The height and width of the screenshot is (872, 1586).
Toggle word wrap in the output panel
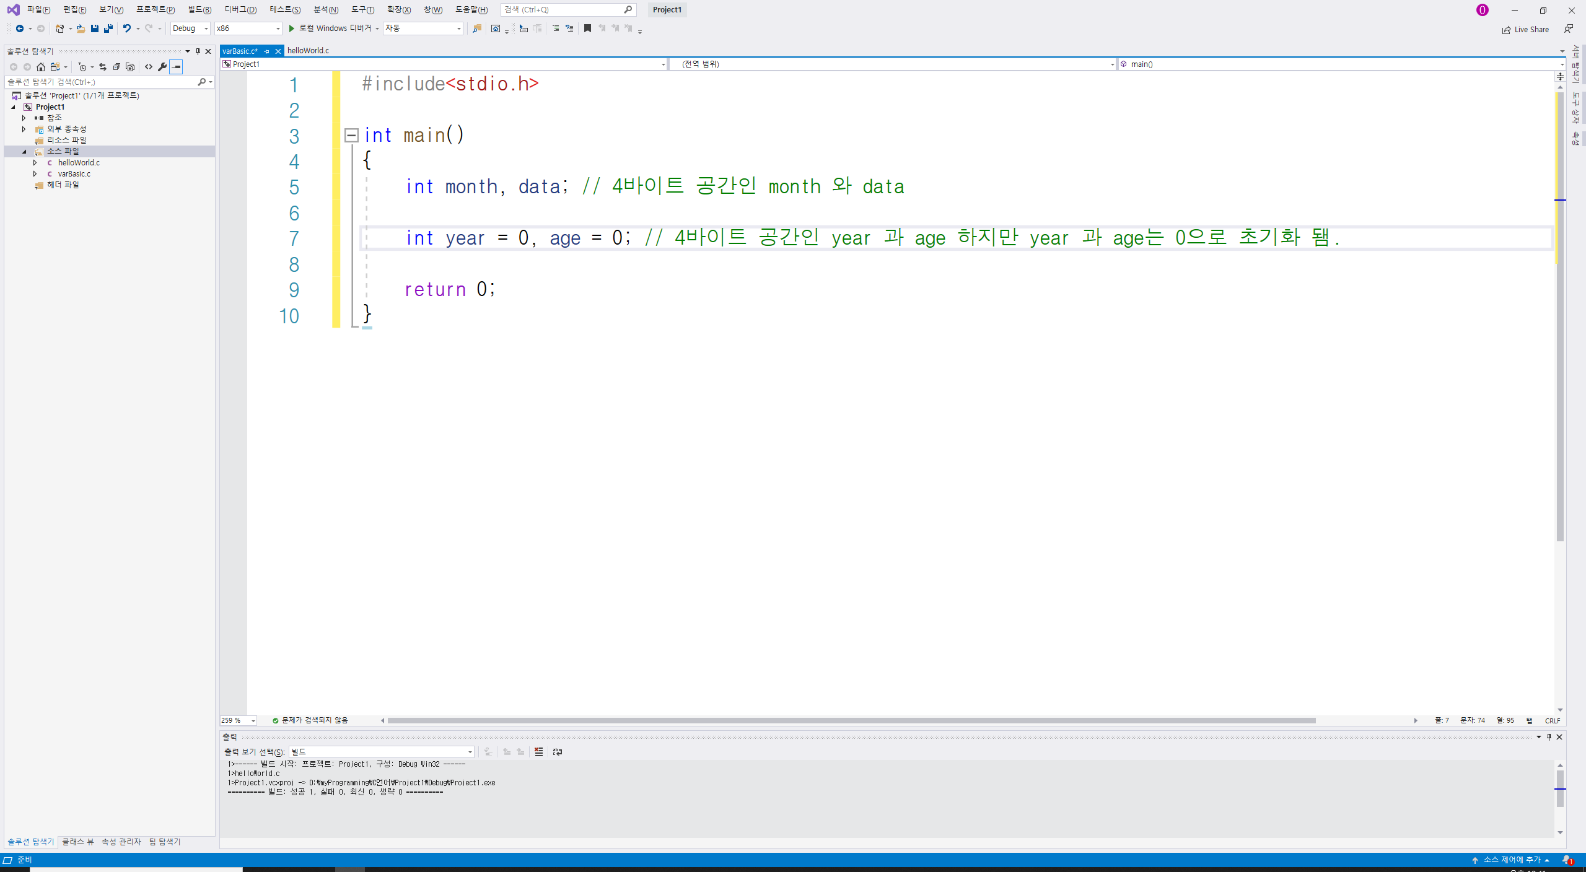(558, 752)
